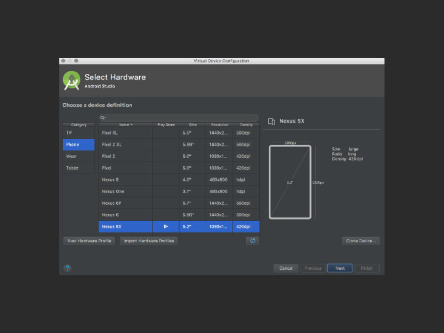Focus the device search field
Viewport: 444px width, 333px height.
pos(179,118)
